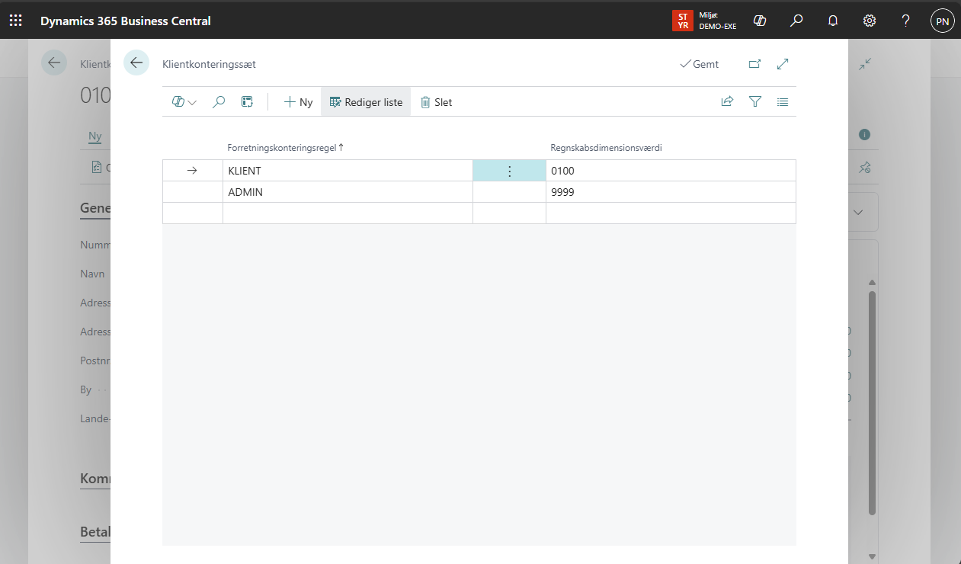Open the app launcher waffle menu
961x564 pixels.
click(x=16, y=21)
